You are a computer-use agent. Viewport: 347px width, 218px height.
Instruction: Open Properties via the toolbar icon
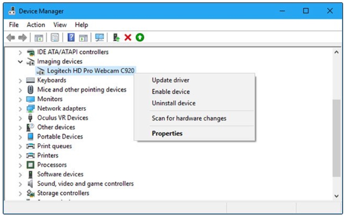click(x=55, y=38)
